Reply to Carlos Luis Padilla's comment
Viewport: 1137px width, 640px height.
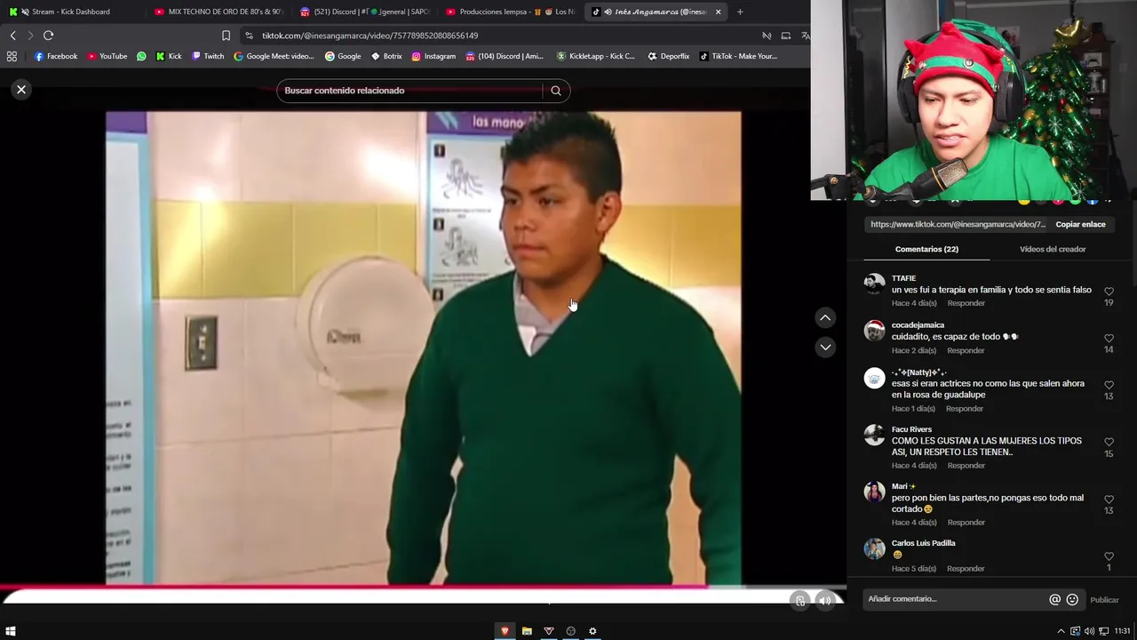tap(966, 569)
